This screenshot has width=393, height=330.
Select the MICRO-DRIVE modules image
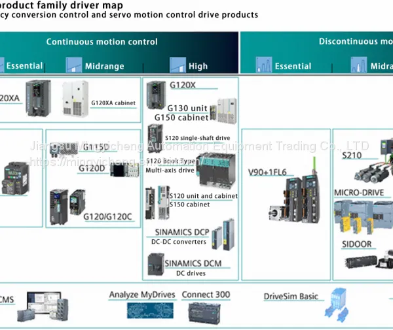click(x=364, y=216)
